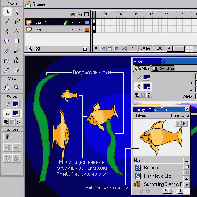Screen dimensions: 197x197
Task: Toggle the lock column for all layers
Action: [x=80, y=14]
